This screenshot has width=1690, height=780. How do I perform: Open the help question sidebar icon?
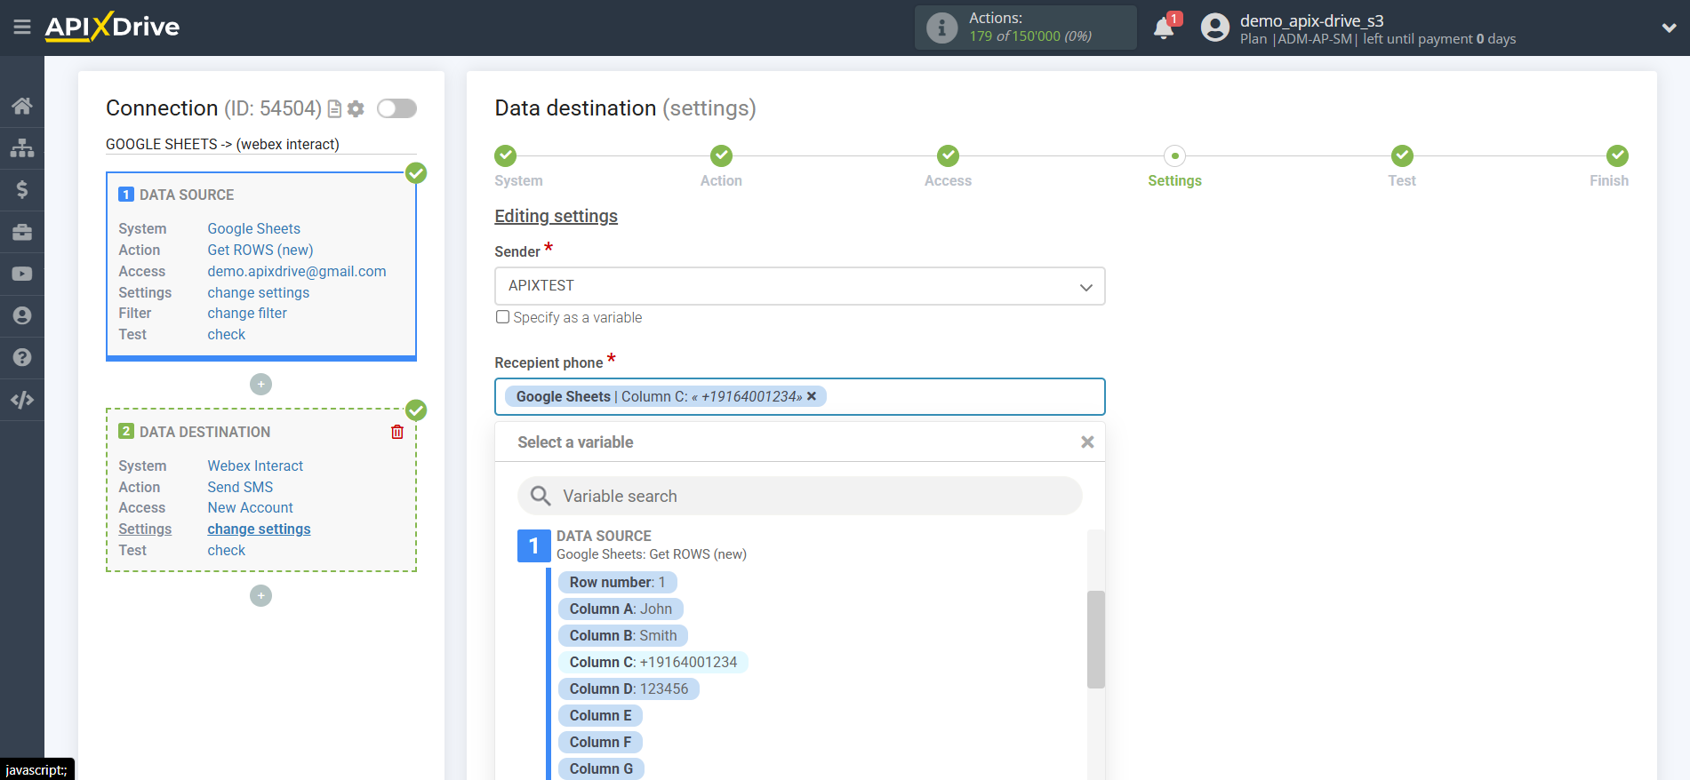coord(22,357)
